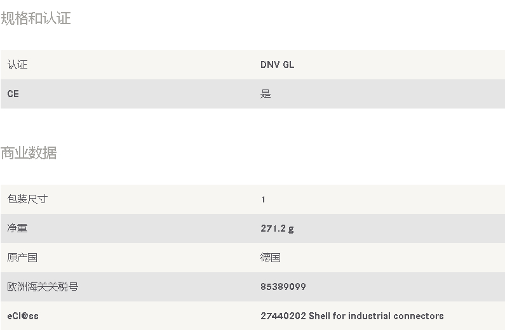Select the CE row label
This screenshot has height=330, width=505.
pos(13,94)
